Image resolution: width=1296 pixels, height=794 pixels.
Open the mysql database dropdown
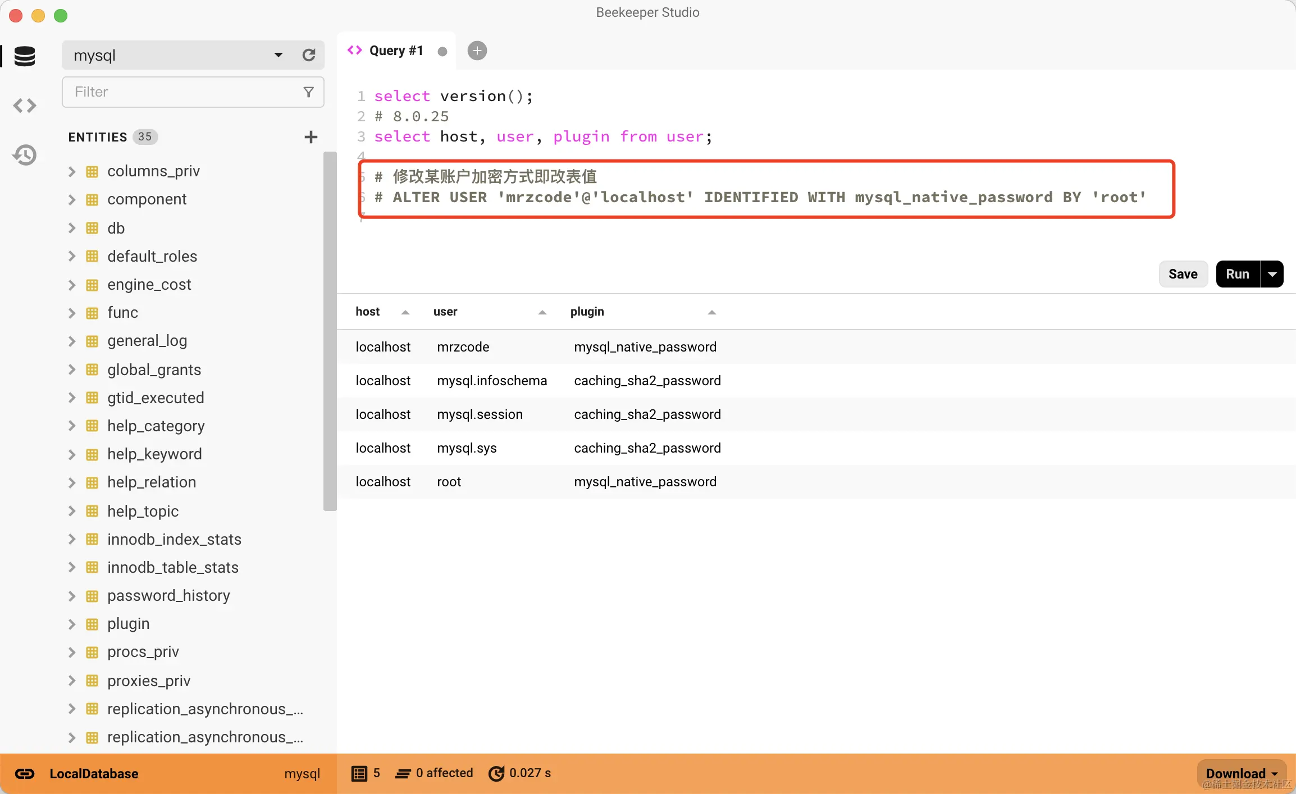pos(278,55)
